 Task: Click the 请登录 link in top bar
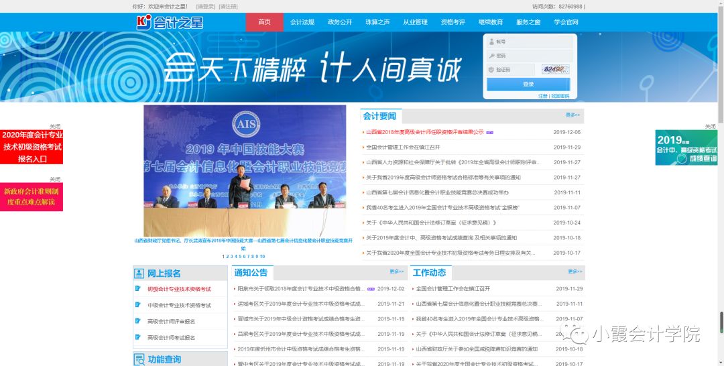pyautogui.click(x=206, y=7)
